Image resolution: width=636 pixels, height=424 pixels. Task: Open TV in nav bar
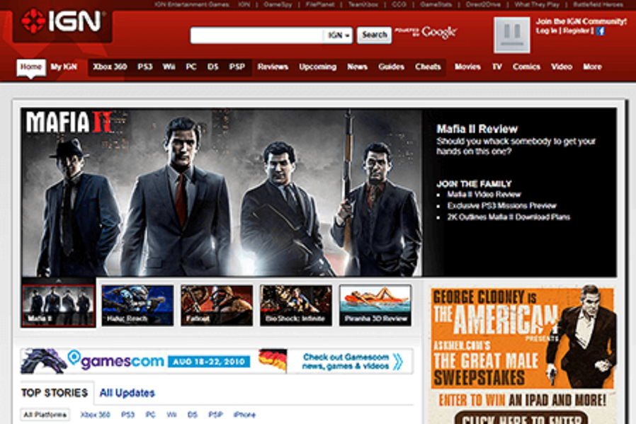pos(497,67)
